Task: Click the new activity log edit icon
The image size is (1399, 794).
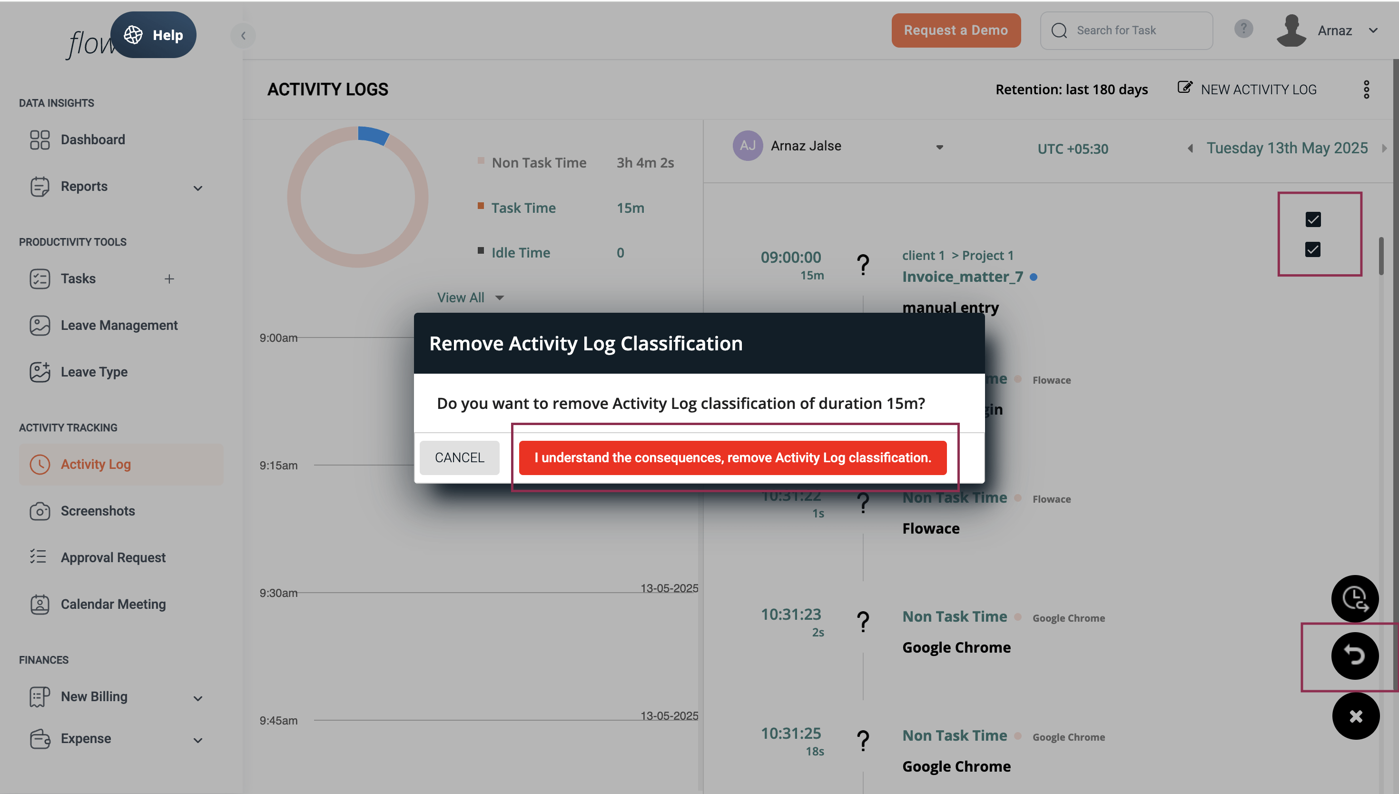Action: point(1184,88)
